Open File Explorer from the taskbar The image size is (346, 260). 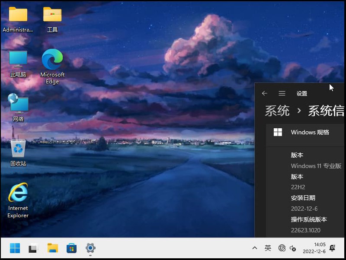(52, 248)
